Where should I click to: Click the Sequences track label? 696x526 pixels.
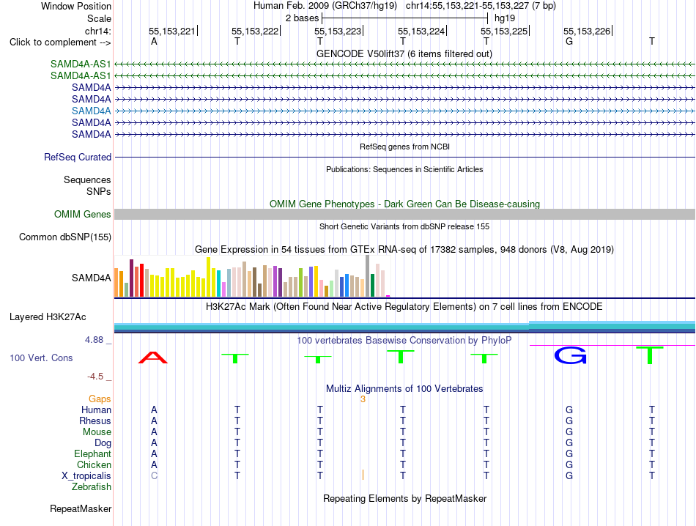pyautogui.click(x=87, y=179)
